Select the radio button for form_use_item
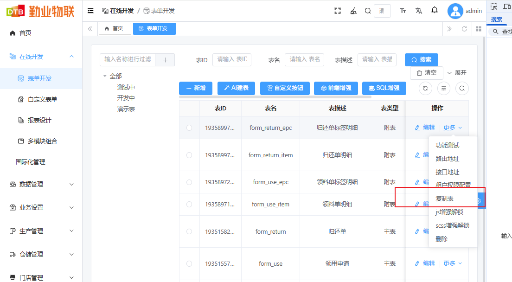Viewport: 512px width, 282px height. (189, 205)
